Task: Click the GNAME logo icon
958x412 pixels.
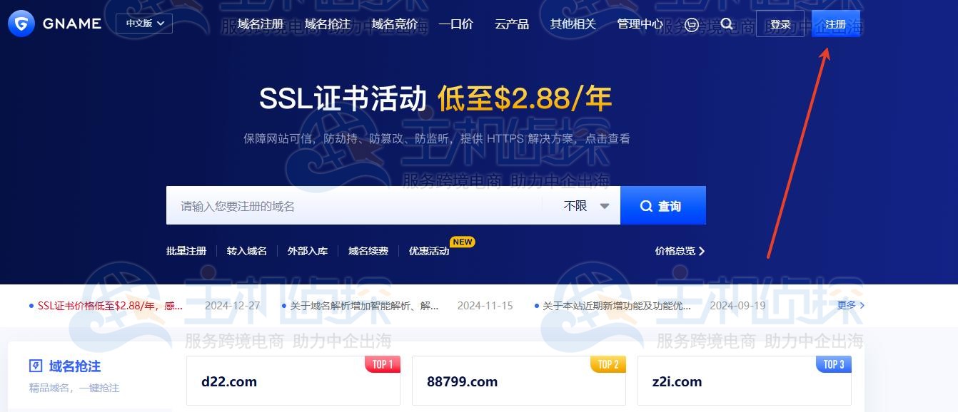Action: click(21, 24)
